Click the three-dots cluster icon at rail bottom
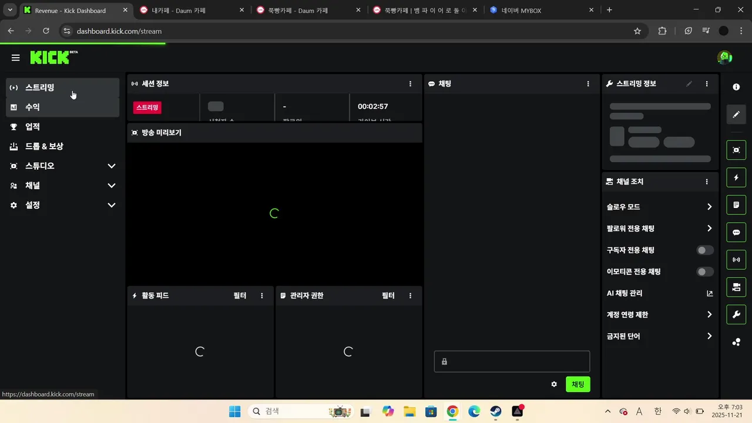Viewport: 752px width, 423px height. (x=736, y=342)
